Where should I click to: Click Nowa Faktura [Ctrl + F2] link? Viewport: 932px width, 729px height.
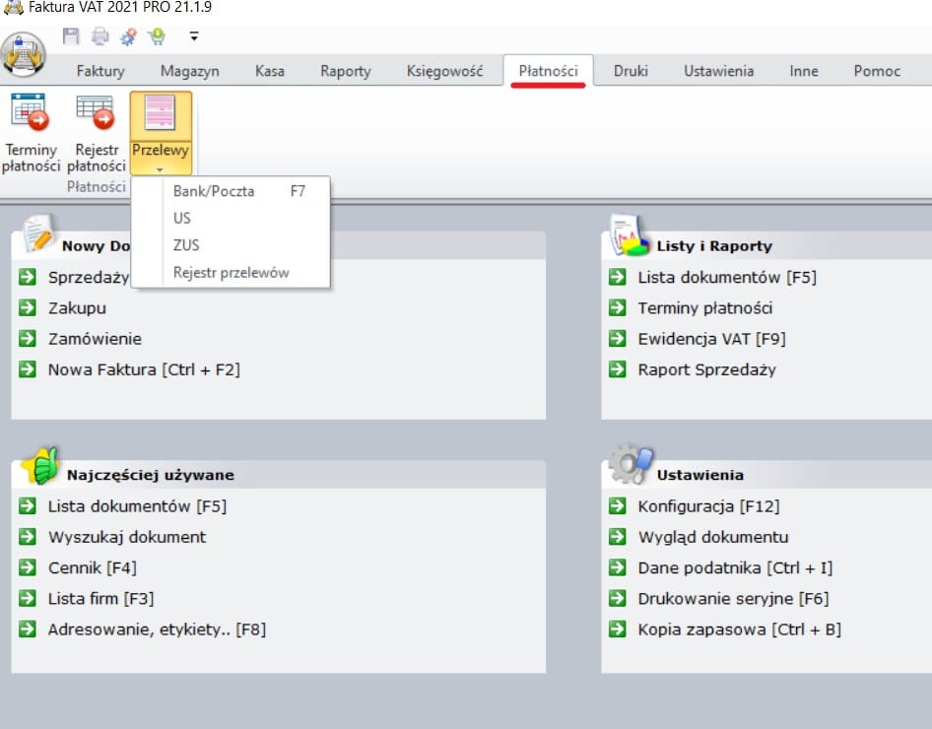point(144,369)
